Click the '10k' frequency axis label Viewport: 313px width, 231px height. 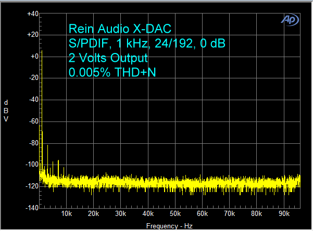click(67, 214)
